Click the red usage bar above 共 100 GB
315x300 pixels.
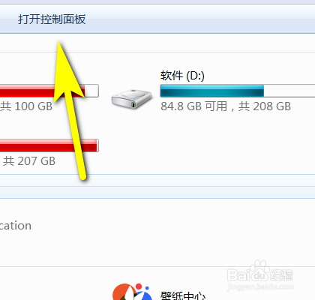coord(43,91)
